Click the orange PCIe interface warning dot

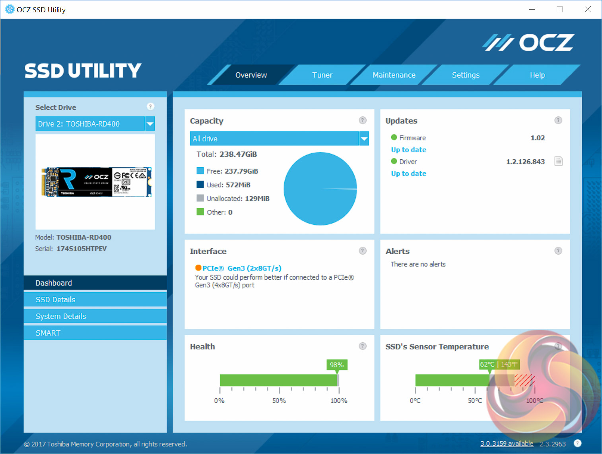click(x=198, y=268)
